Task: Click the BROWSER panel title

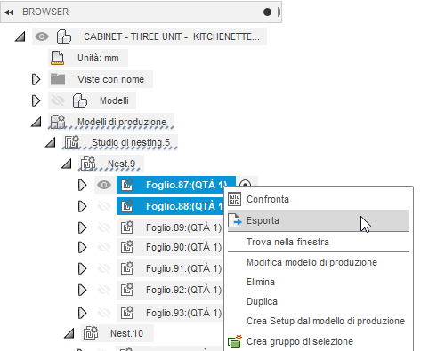Action: tap(45, 12)
